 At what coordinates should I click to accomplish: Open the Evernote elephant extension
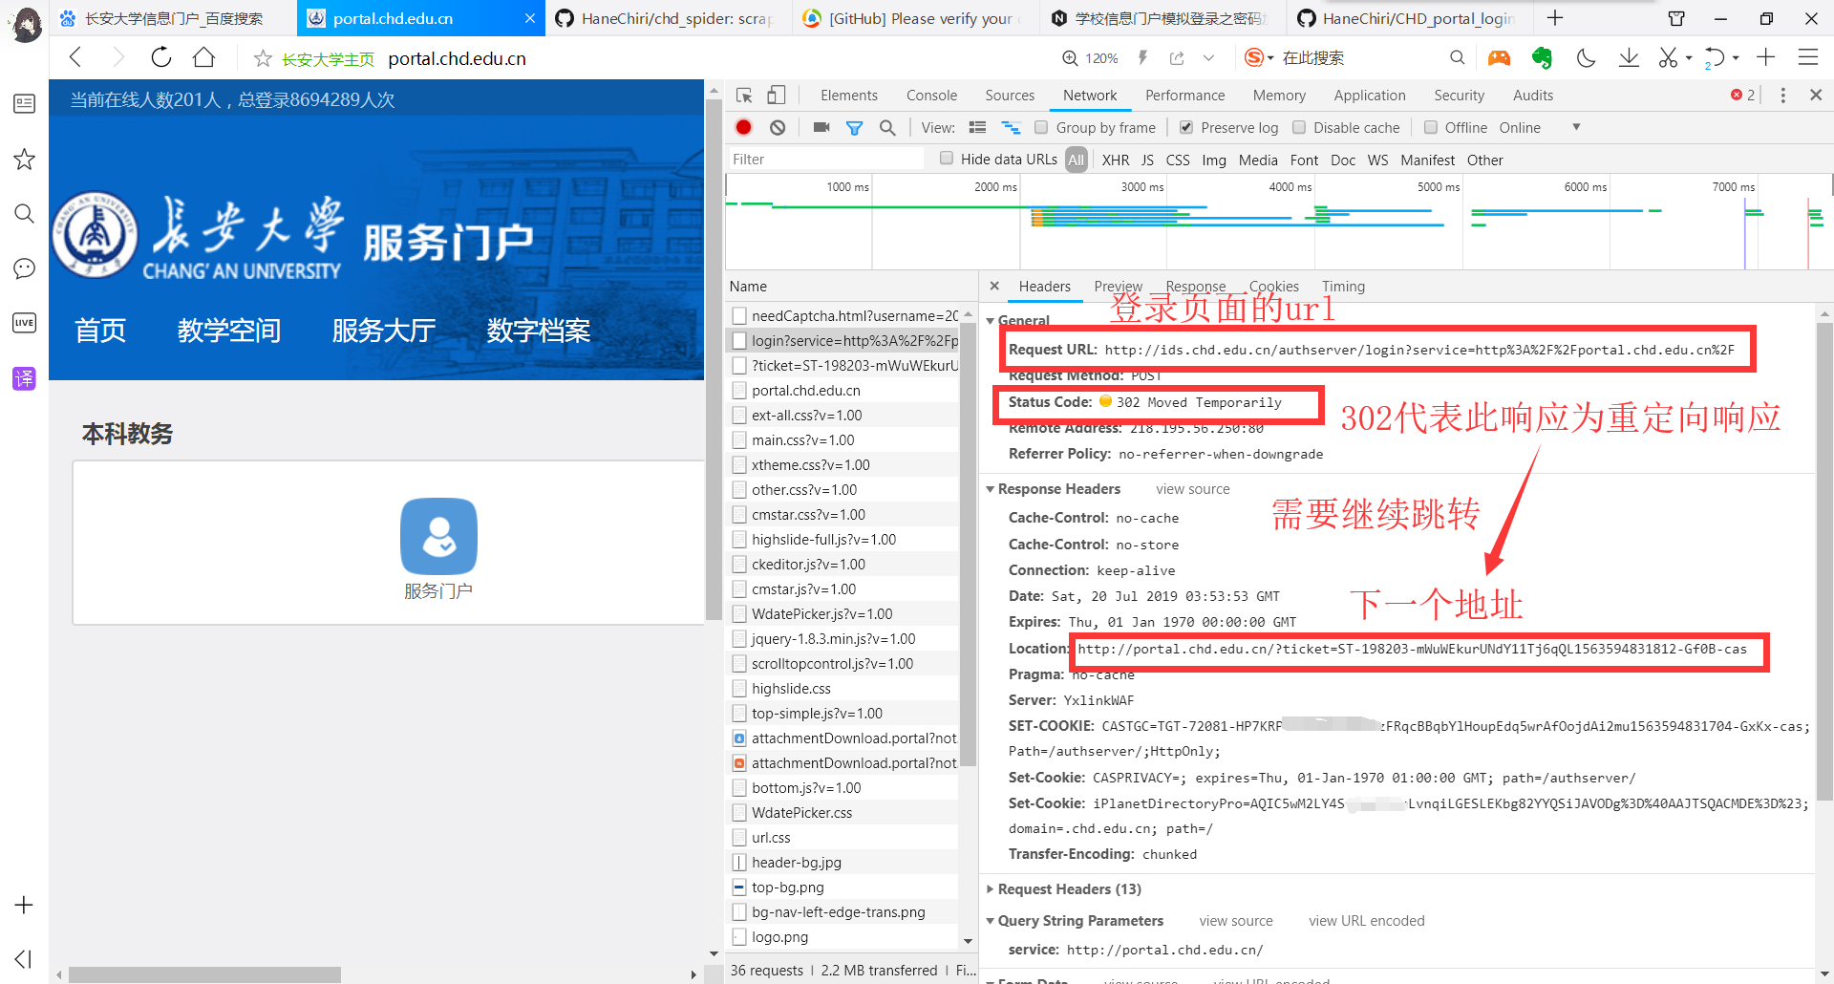coord(1542,58)
